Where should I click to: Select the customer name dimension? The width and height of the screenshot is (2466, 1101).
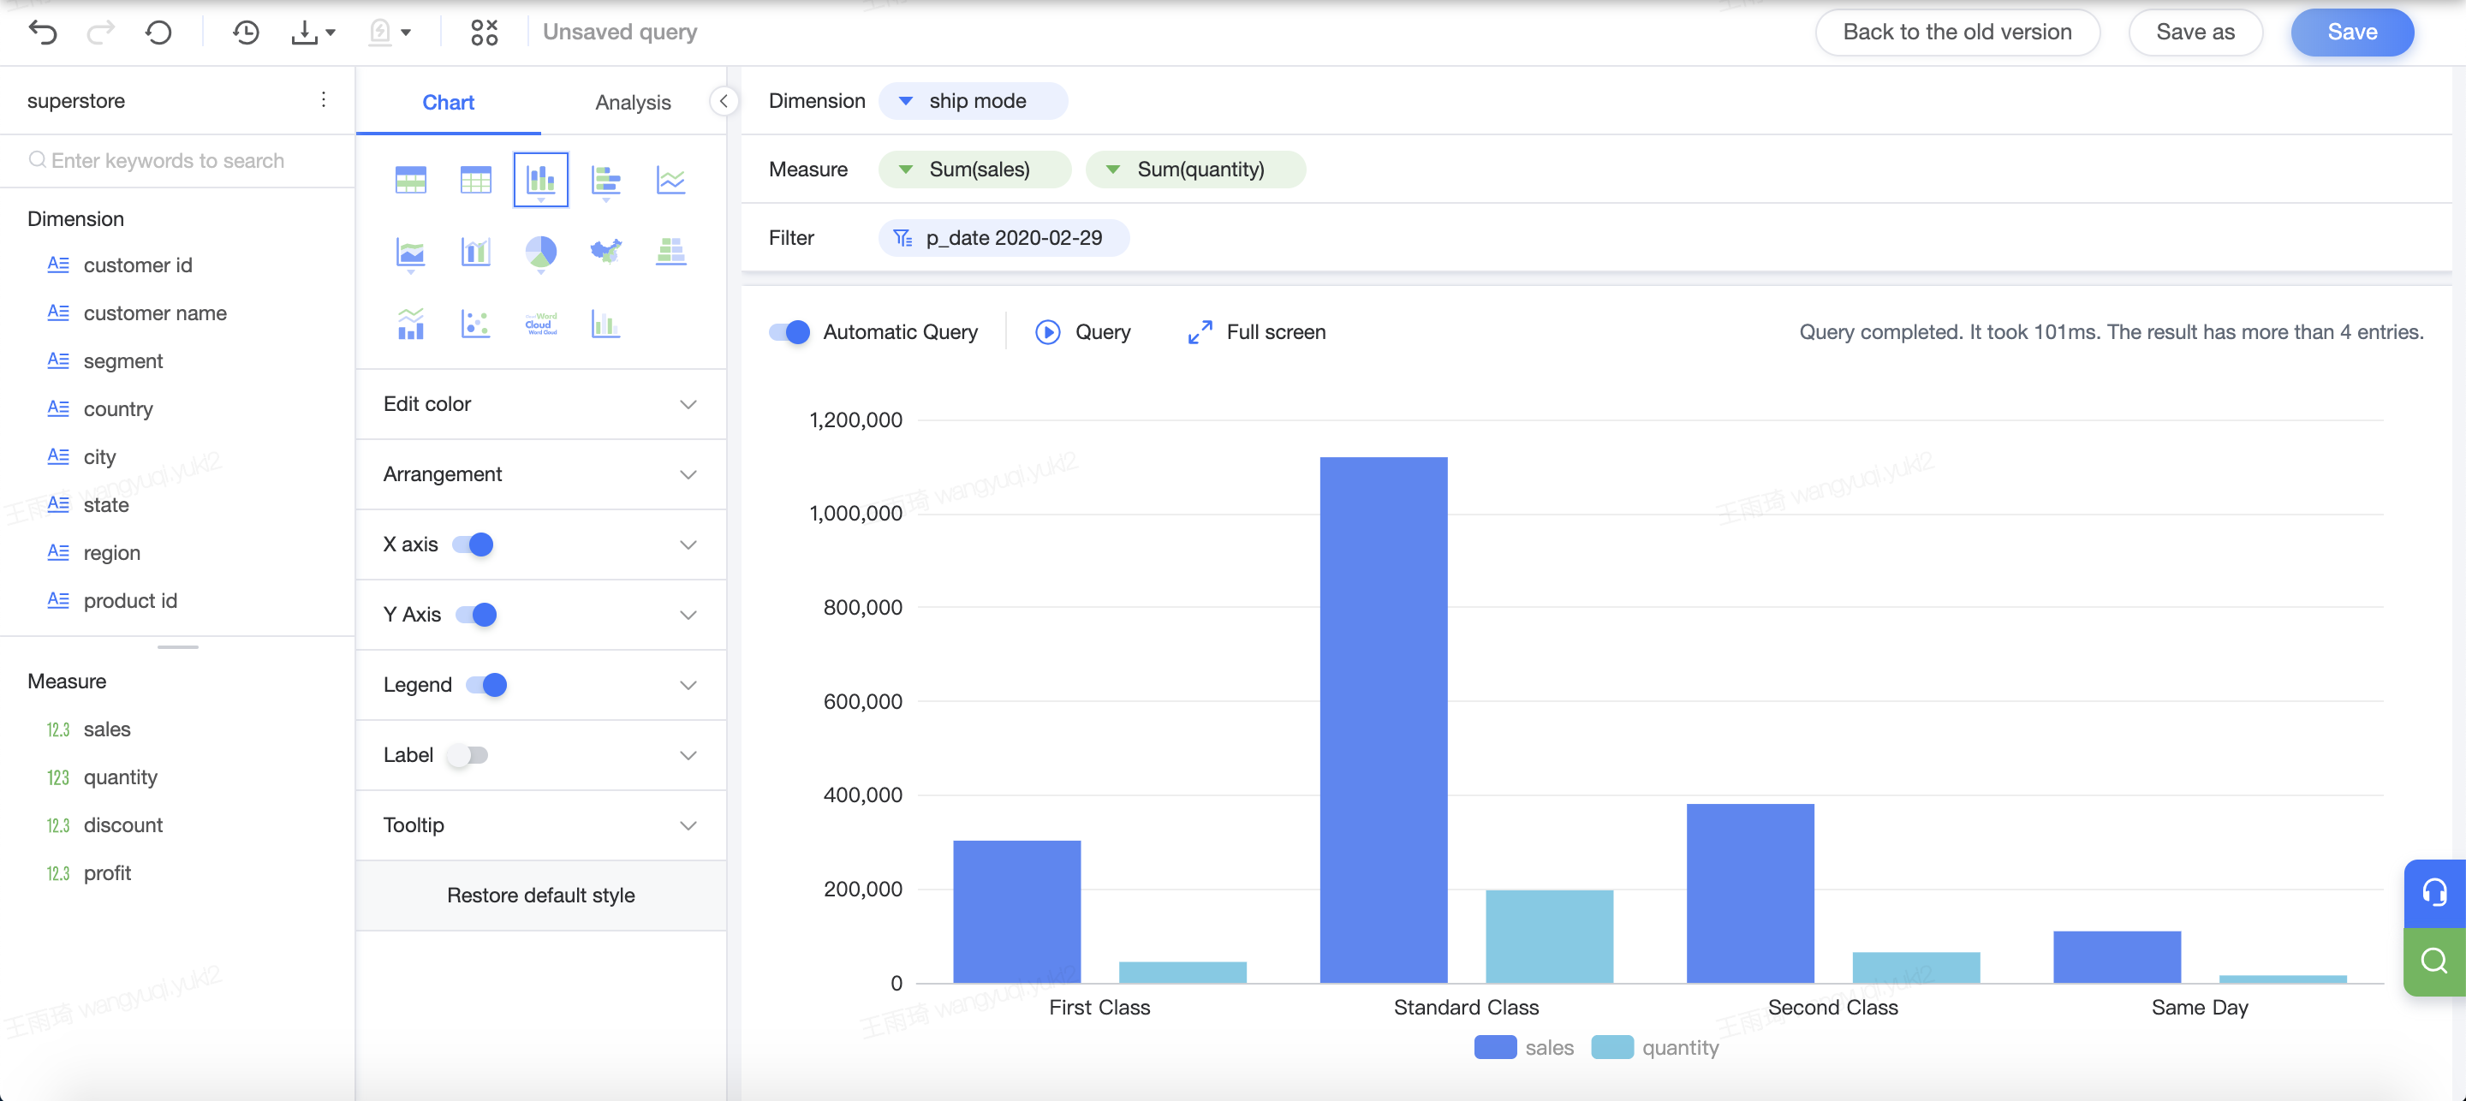pos(154,313)
